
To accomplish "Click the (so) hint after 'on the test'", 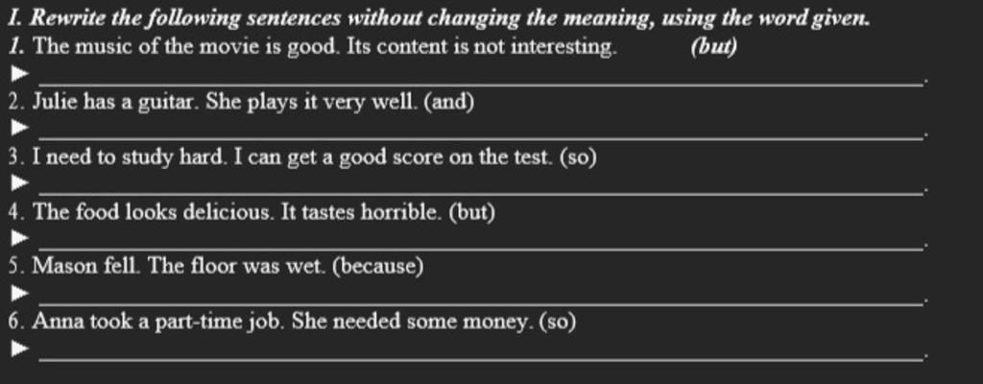I will pyautogui.click(x=578, y=157).
